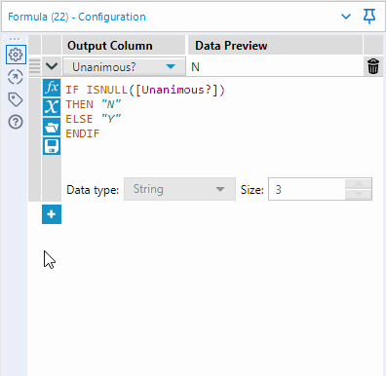Add a new expression with plus button
The height and width of the screenshot is (376, 386).
52,214
